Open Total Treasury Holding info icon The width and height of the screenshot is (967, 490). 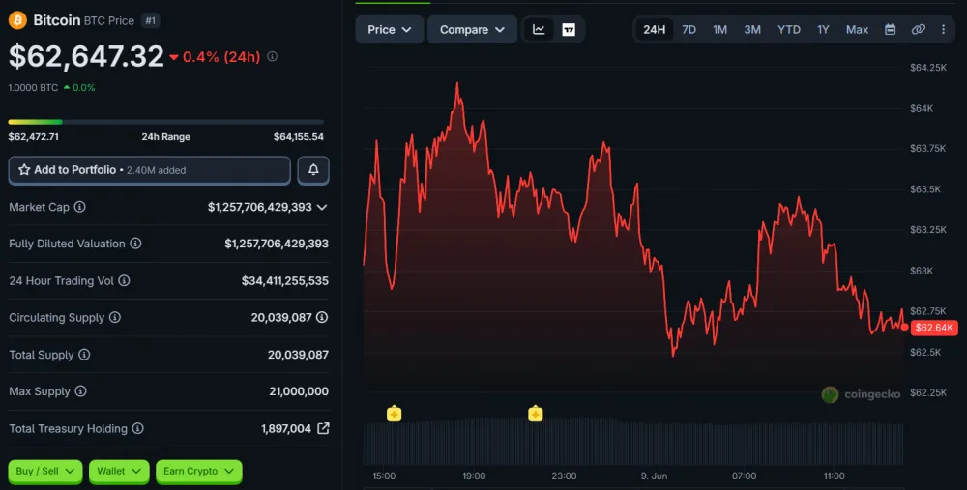click(138, 428)
